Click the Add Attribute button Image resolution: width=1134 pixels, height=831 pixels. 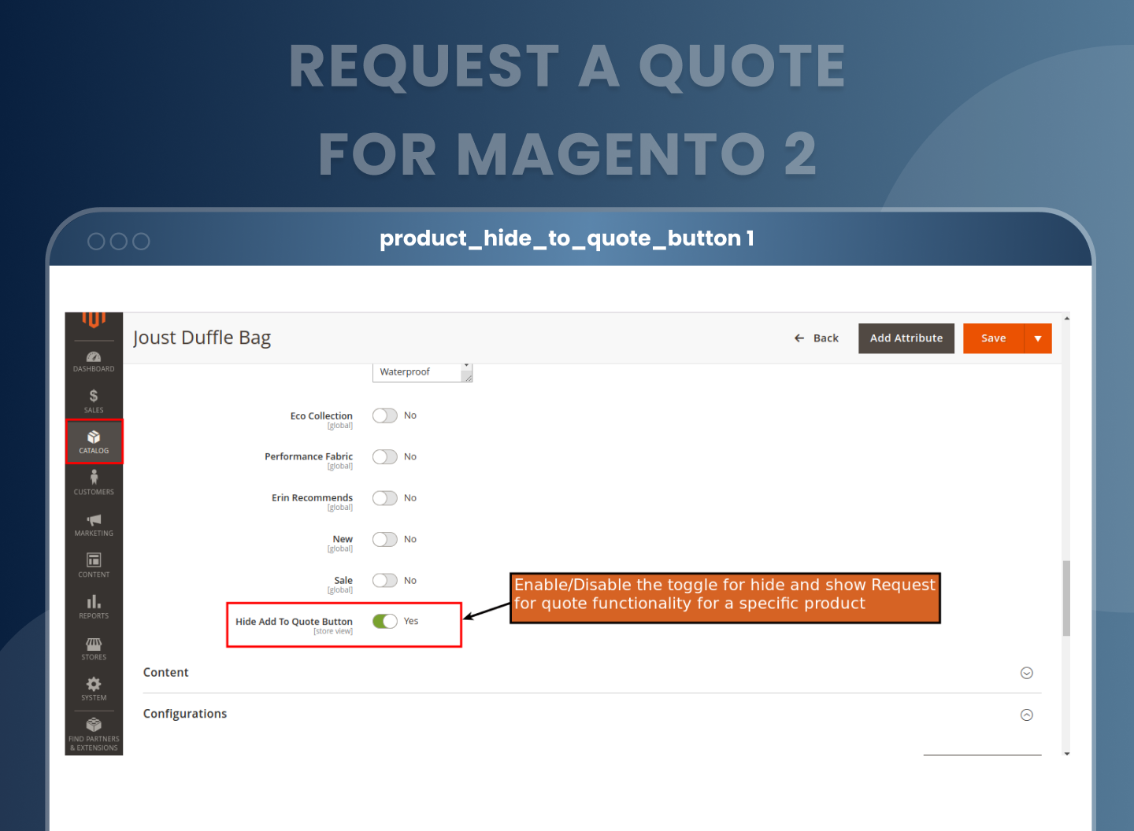(906, 338)
